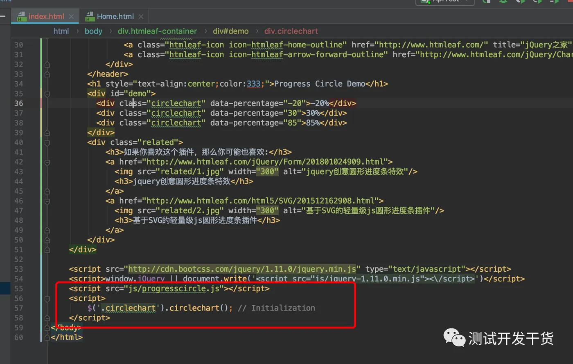Select the div.circlechart breadcrumb
The image size is (573, 364).
point(291,31)
